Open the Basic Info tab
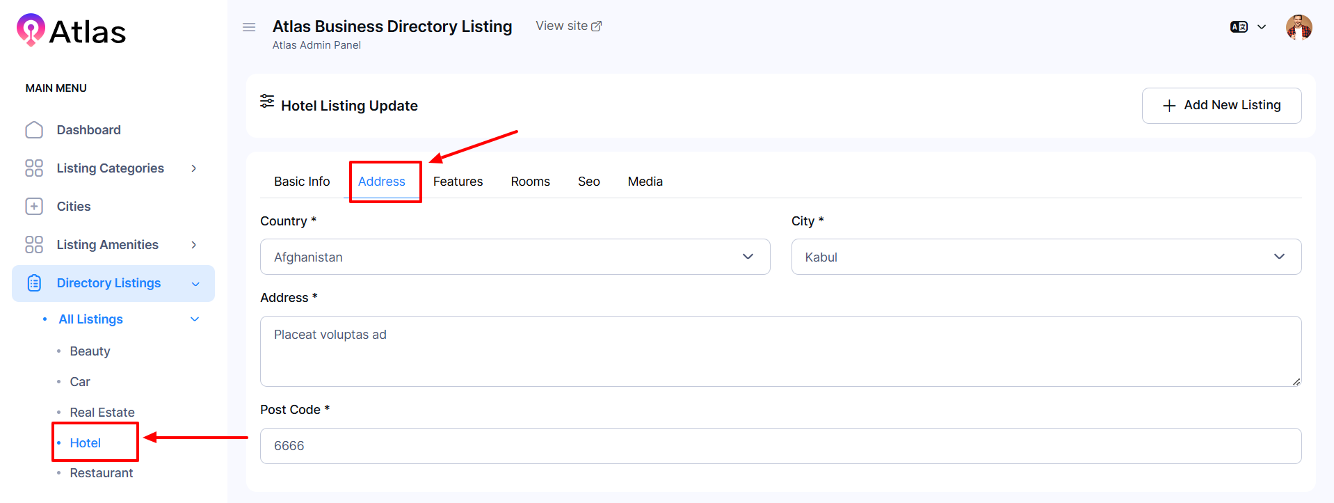Viewport: 1334px width, 503px height. 302,182
